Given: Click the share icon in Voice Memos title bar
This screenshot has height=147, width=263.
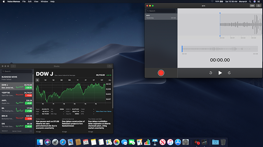Looking at the screenshot, I should 259,6.
